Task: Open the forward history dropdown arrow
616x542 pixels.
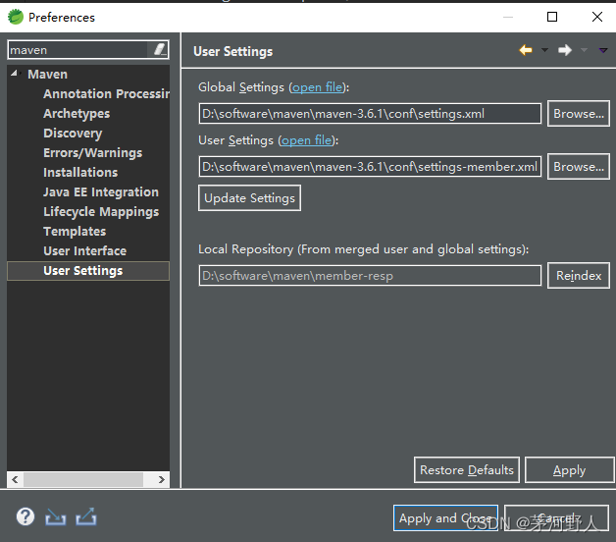Action: click(585, 50)
